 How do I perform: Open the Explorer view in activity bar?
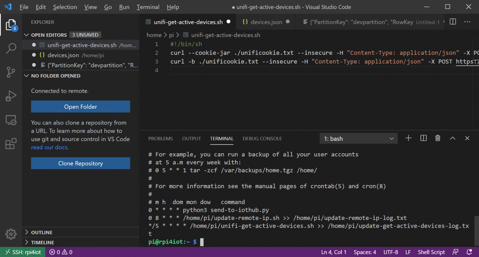tap(11, 25)
